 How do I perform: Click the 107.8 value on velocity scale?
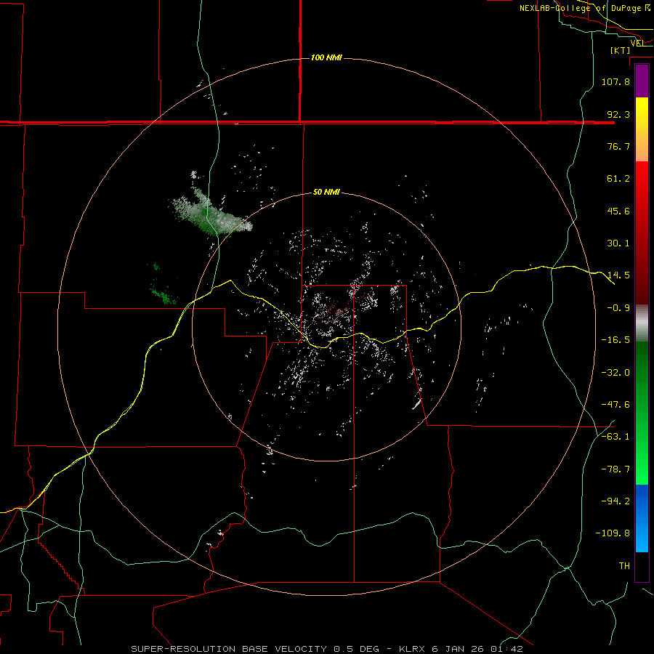pos(615,81)
